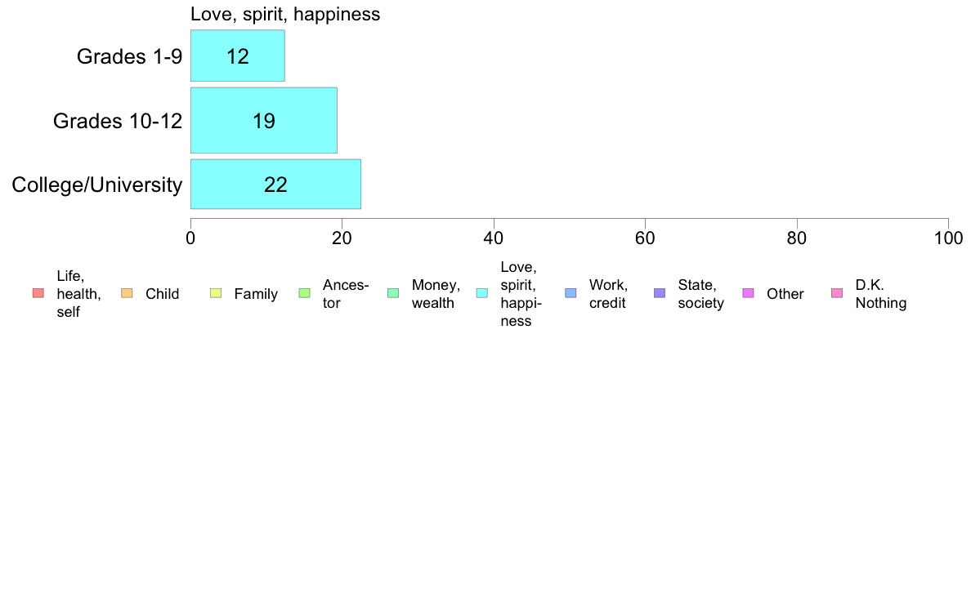Select the Grades 10-12 category label
971x601 pixels.
click(x=118, y=121)
